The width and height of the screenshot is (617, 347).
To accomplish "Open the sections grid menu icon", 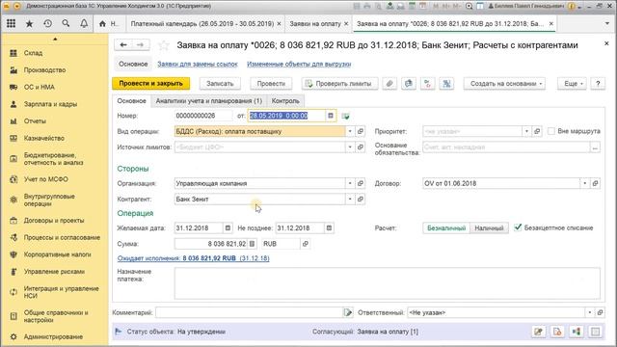I will 11,23.
